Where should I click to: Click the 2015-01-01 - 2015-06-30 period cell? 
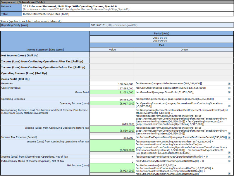tap(162, 39)
